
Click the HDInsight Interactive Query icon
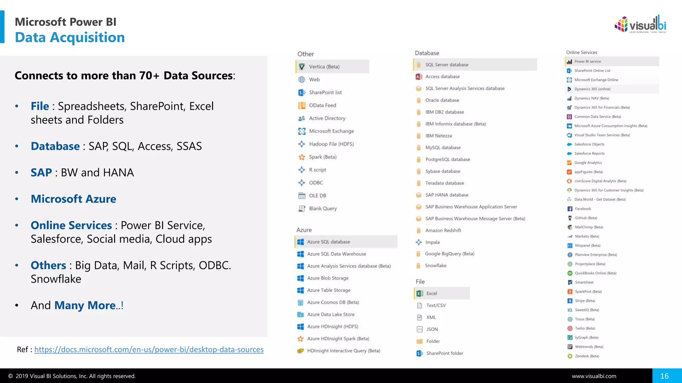point(300,351)
